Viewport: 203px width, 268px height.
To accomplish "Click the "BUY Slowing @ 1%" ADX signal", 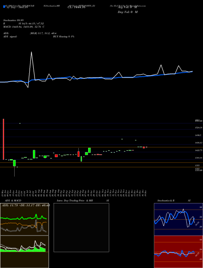I will tap(64, 37).
